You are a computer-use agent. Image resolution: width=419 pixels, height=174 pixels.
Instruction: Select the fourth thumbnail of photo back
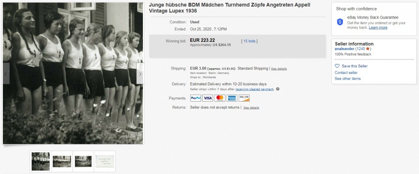(x=105, y=161)
